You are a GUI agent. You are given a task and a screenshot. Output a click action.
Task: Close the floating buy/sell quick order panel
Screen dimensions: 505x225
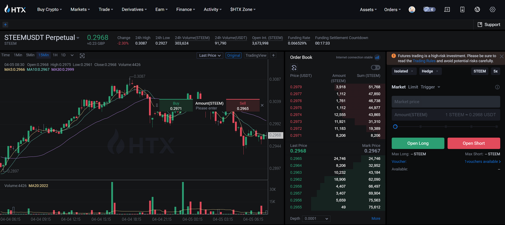click(262, 105)
